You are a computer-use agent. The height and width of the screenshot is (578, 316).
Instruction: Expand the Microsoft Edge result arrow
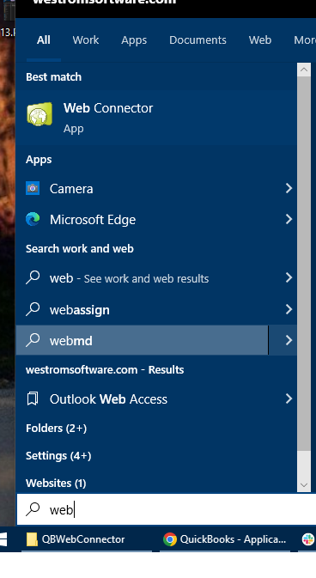(x=289, y=219)
